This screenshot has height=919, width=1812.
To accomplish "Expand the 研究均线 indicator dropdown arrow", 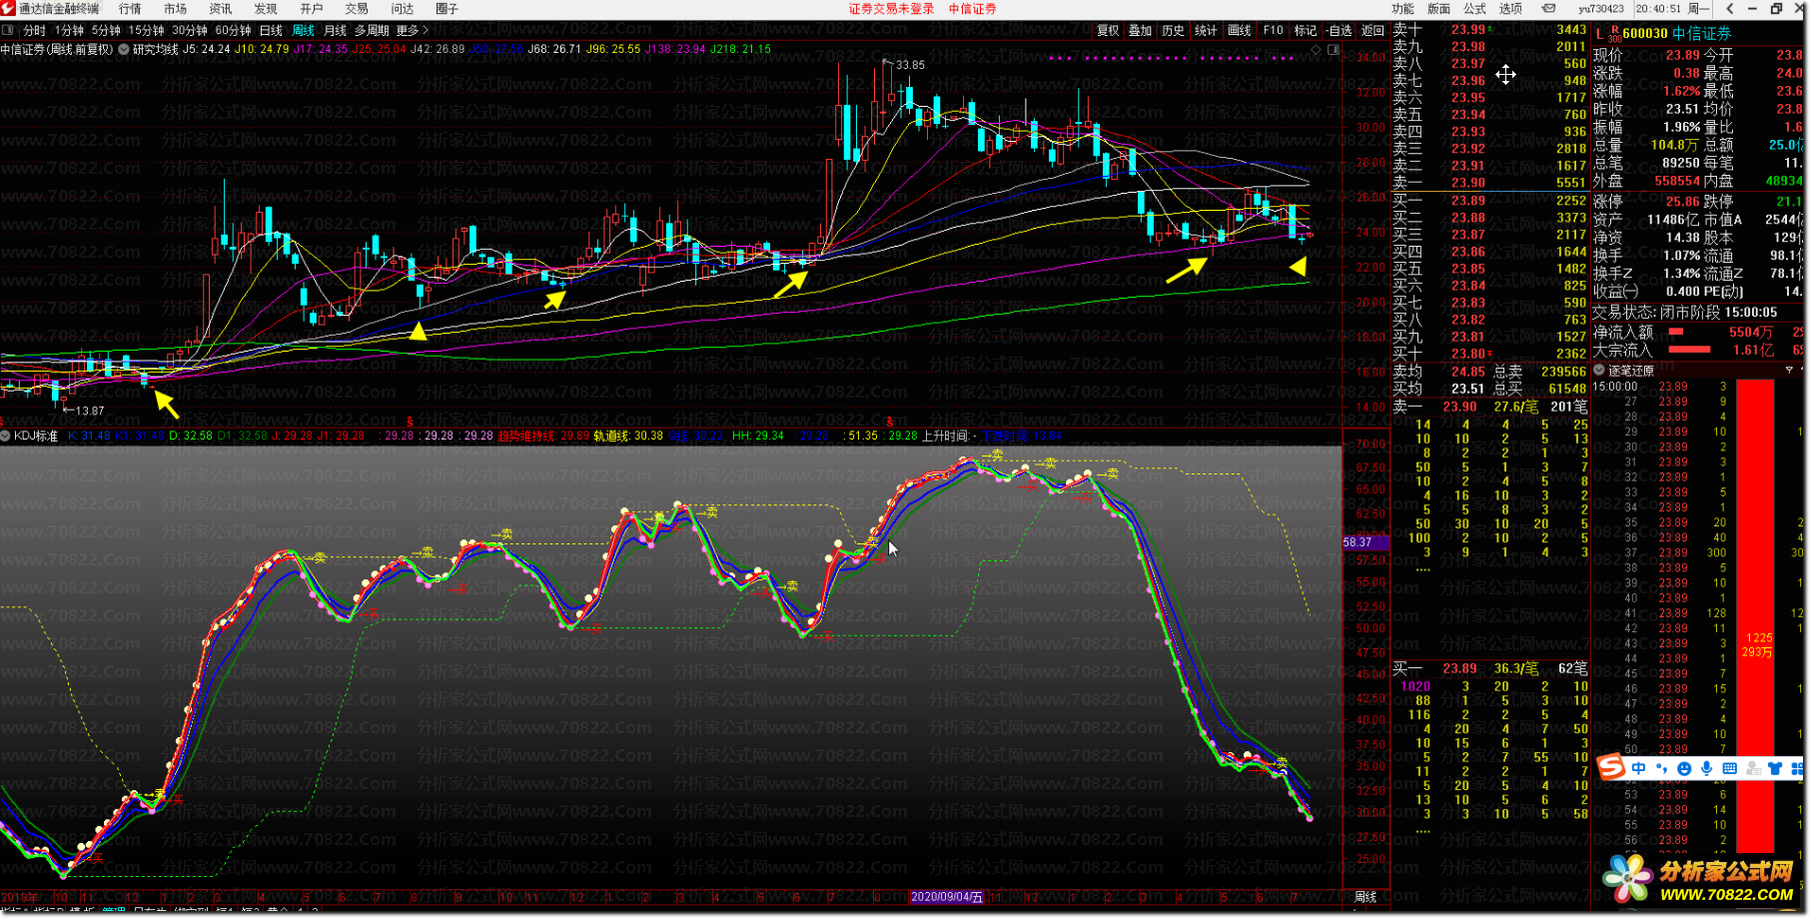I will click(x=124, y=49).
